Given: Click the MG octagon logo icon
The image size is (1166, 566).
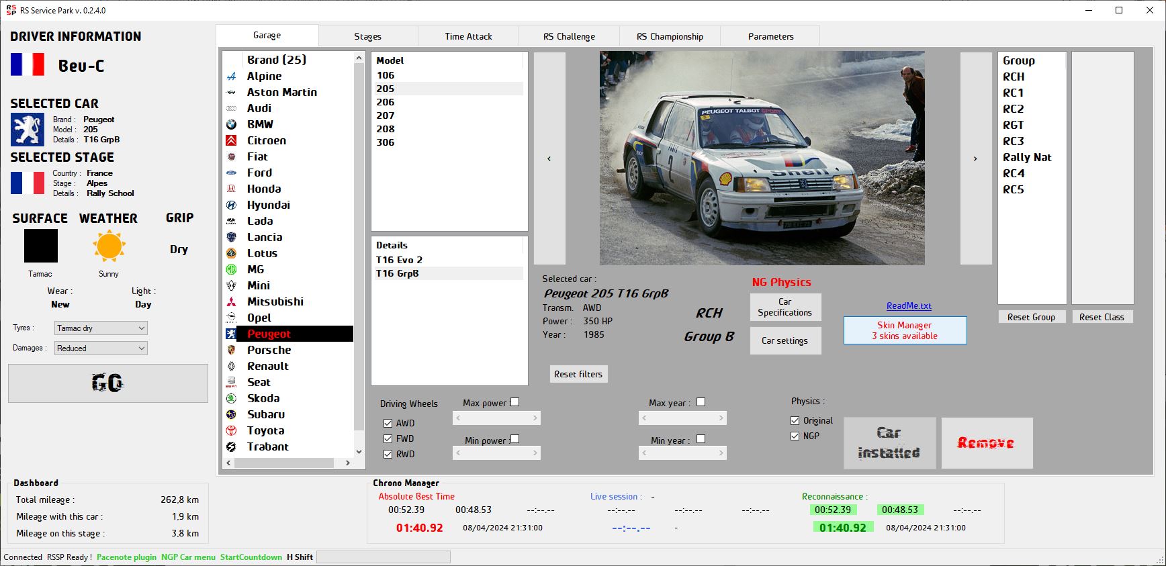Looking at the screenshot, I should (x=231, y=269).
